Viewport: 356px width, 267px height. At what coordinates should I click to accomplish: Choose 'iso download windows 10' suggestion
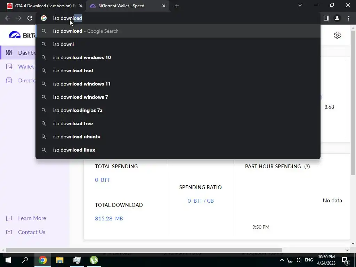pyautogui.click(x=178, y=57)
